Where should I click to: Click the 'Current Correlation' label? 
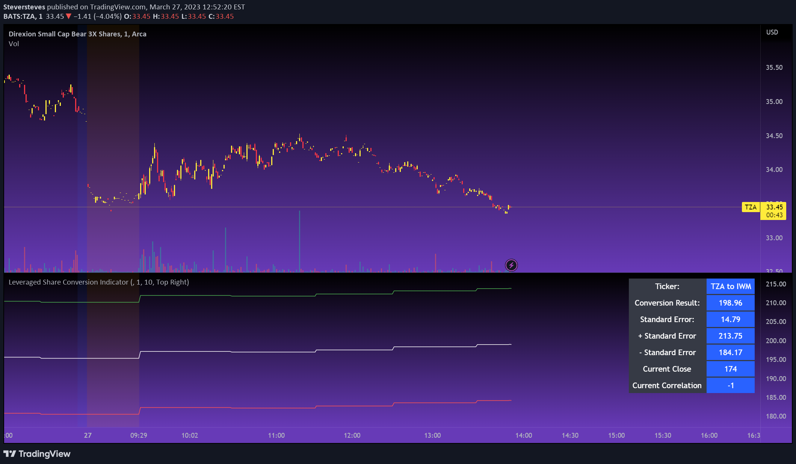[x=667, y=386]
